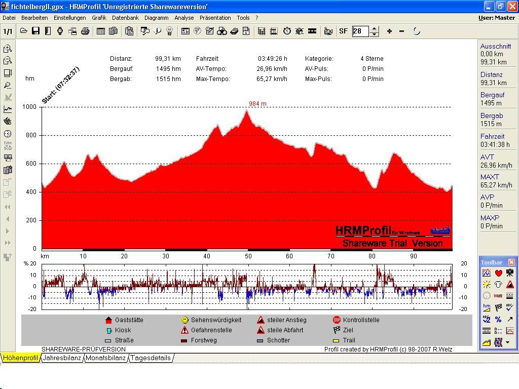Click the sun weather icon in the floating Toolbar

[487, 284]
